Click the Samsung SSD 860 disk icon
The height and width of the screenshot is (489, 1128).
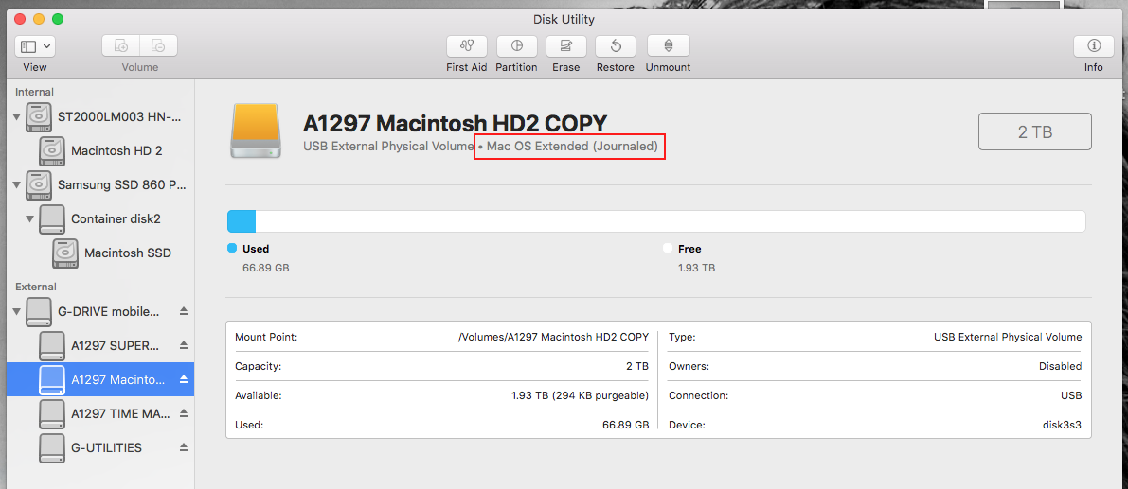[39, 184]
